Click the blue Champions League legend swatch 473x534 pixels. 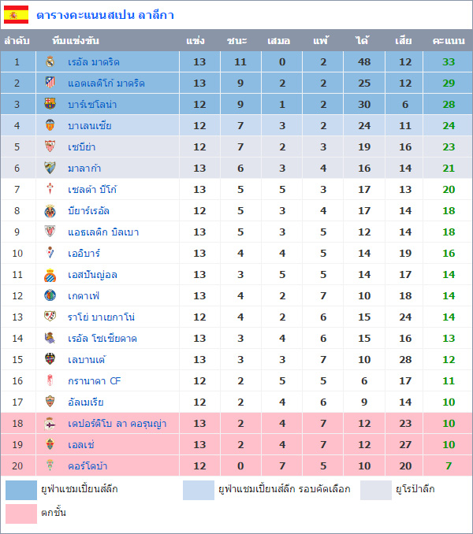[21, 490]
